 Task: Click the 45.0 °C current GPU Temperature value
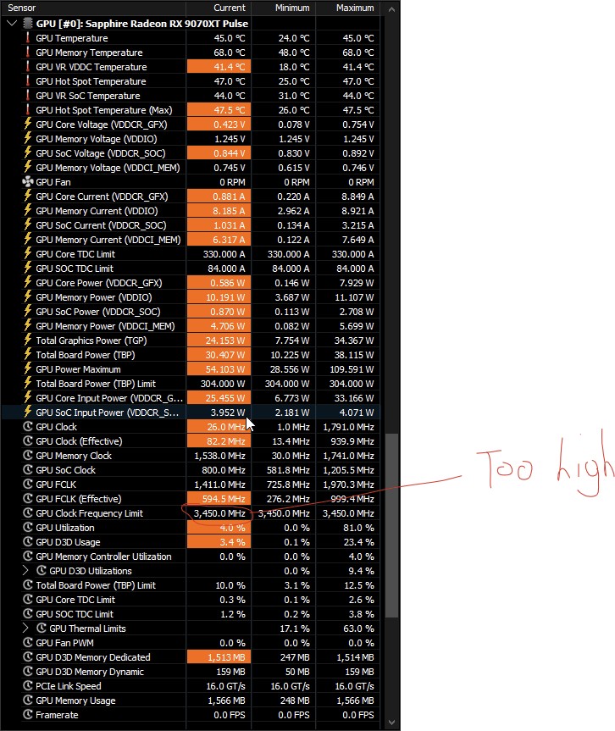coord(230,38)
